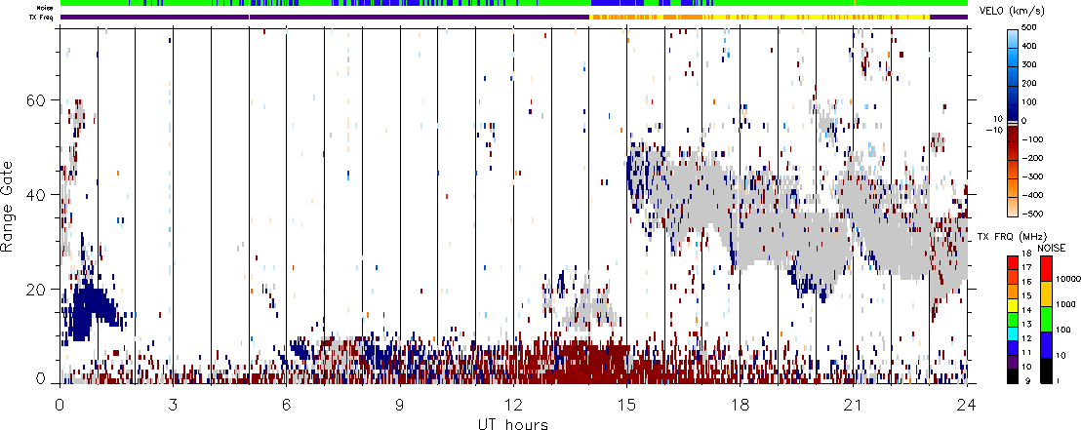Click the 'NOISE' legend title
Image resolution: width=1081 pixels, height=430 pixels.
[x=1054, y=246]
